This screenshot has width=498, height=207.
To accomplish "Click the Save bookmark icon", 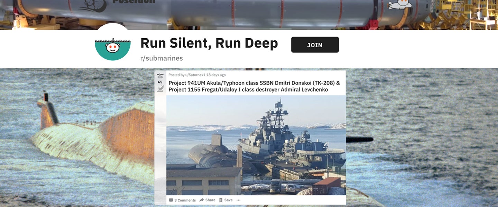I will (x=221, y=200).
